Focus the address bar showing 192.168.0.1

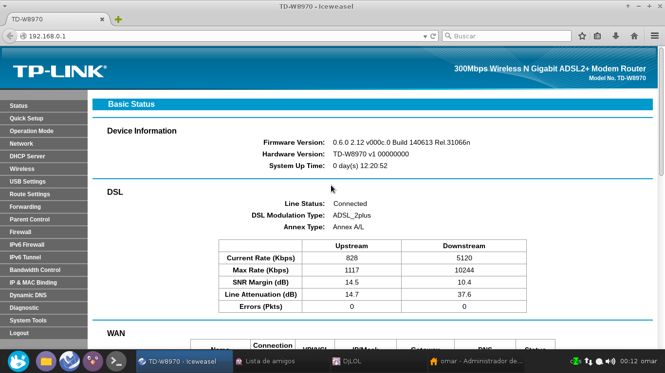[x=224, y=36]
